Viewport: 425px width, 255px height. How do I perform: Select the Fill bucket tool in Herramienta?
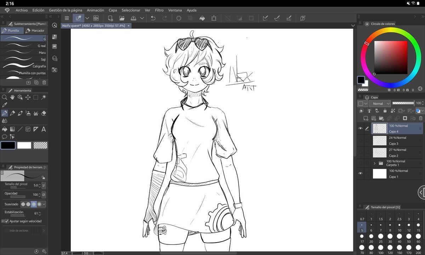[x=4, y=129]
